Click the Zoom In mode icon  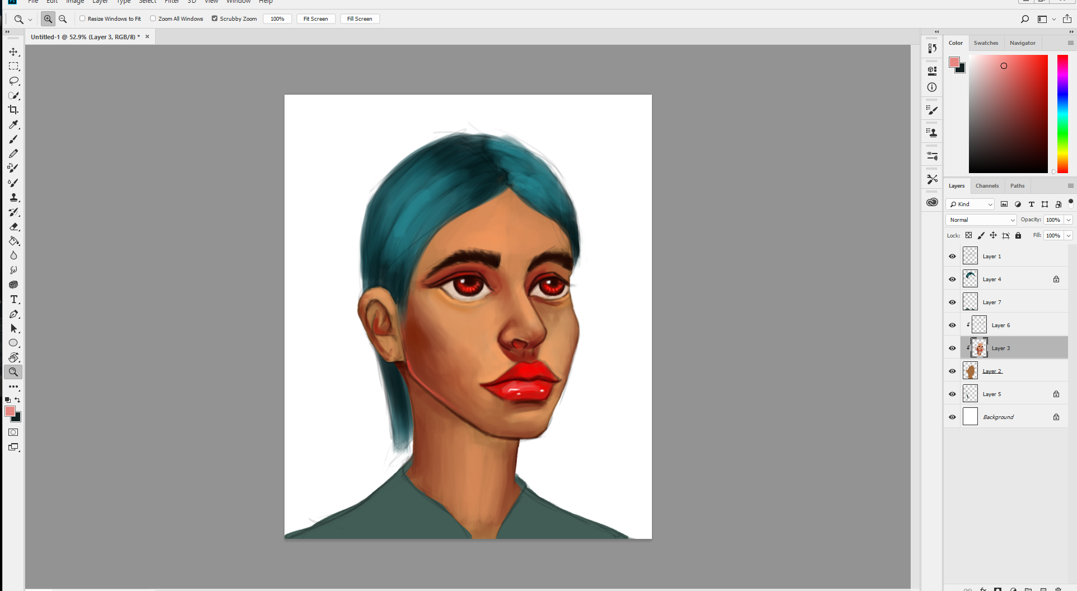click(x=48, y=19)
